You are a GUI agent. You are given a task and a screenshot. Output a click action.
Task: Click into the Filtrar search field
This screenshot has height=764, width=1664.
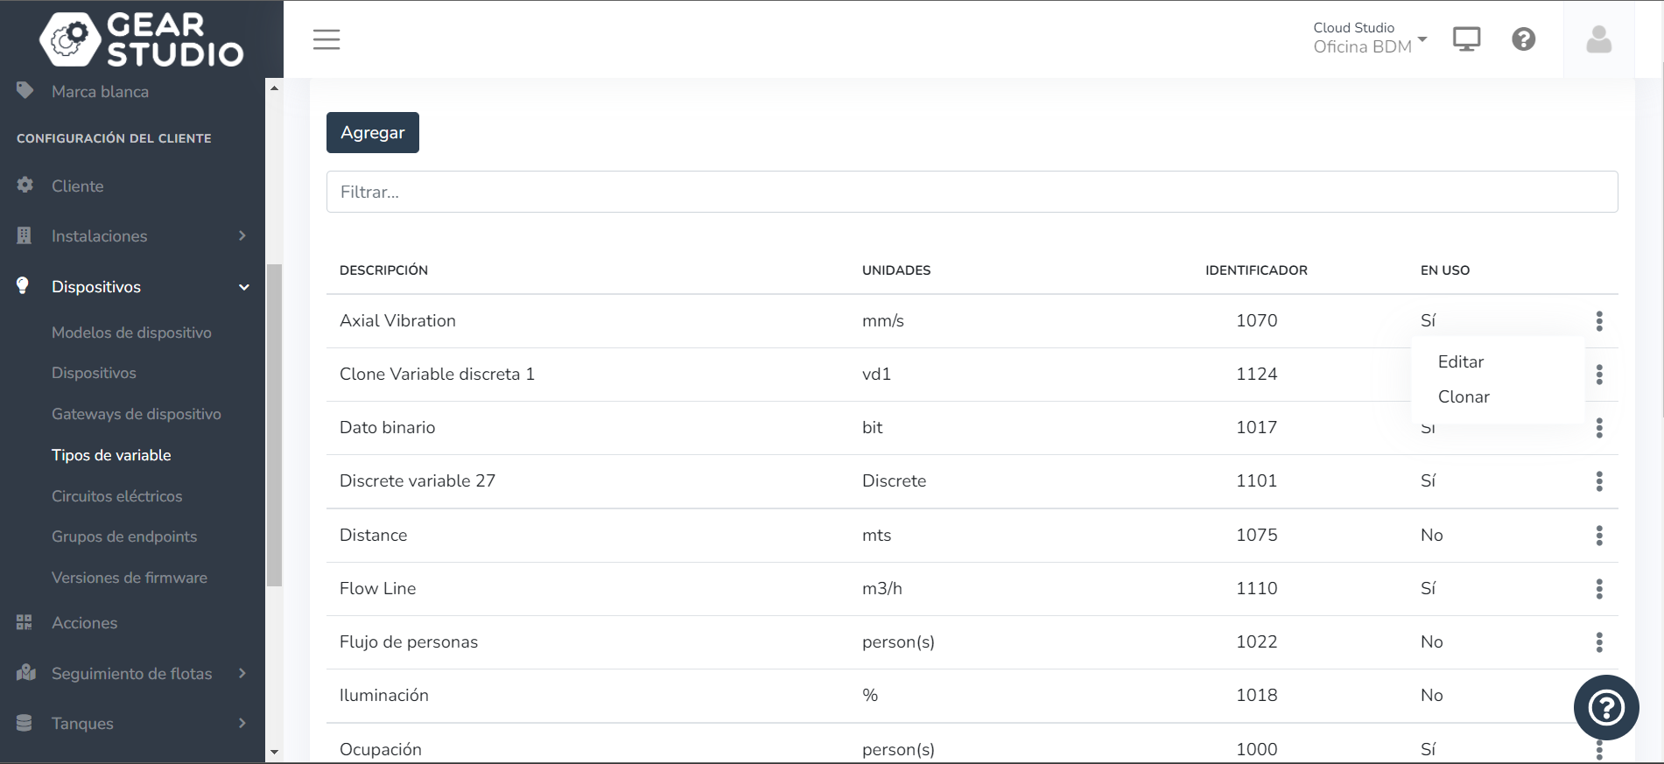tap(972, 192)
